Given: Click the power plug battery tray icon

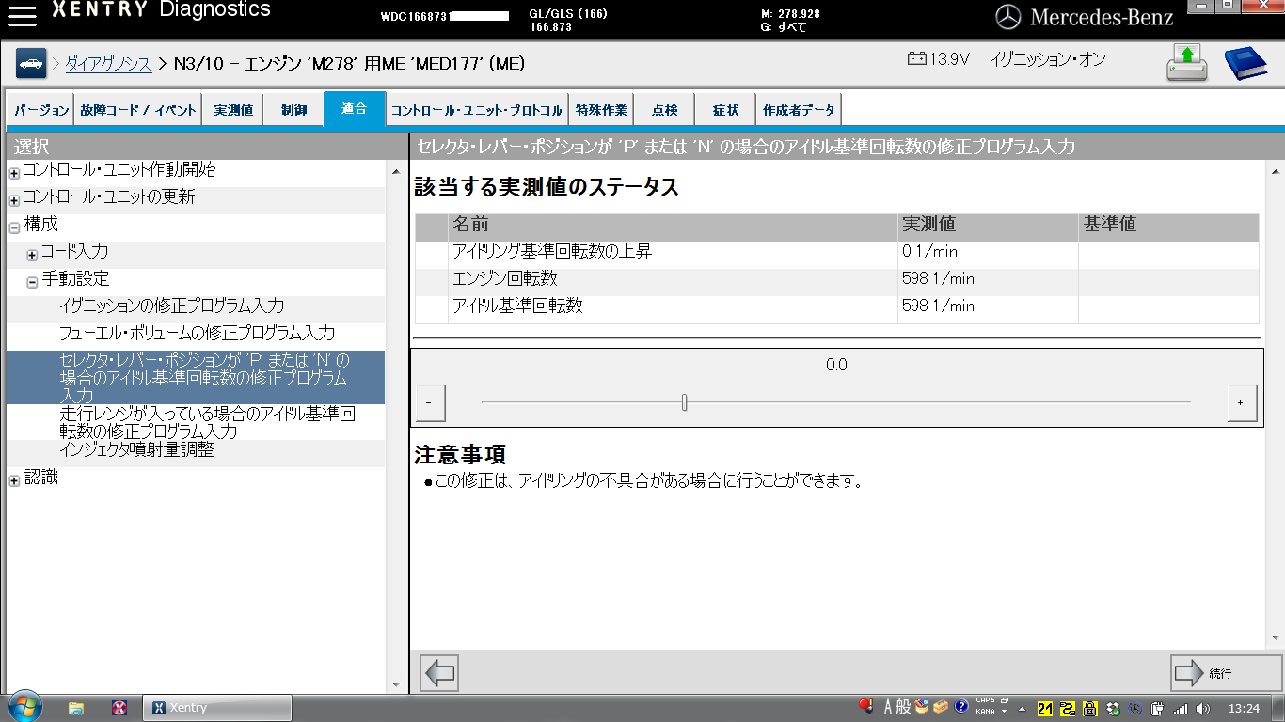Looking at the screenshot, I should [1158, 709].
